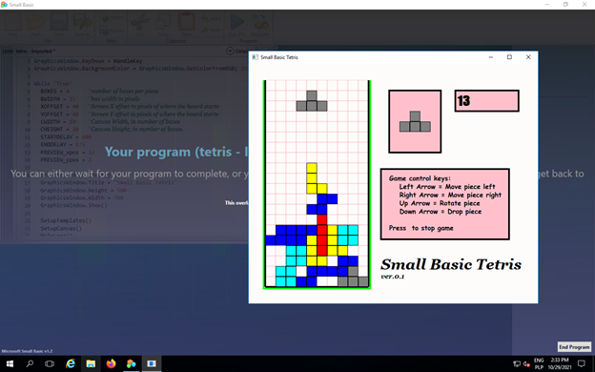The width and height of the screenshot is (595, 372).
Task: Click the score box showing 13
Action: (487, 101)
